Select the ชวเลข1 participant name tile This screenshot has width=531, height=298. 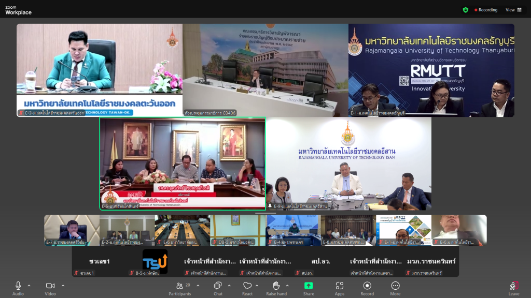[100, 262]
